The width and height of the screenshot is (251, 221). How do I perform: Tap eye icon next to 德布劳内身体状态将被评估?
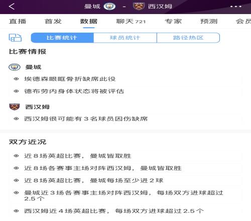(16, 91)
